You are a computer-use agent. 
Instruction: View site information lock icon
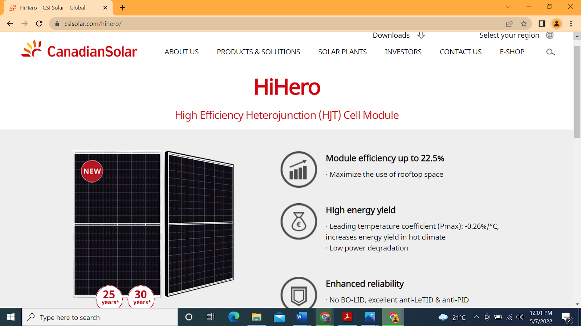coord(57,24)
